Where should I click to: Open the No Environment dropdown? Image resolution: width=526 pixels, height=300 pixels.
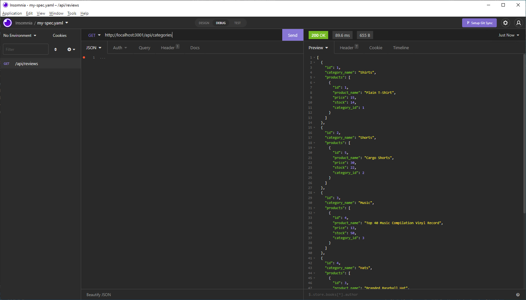[20, 35]
